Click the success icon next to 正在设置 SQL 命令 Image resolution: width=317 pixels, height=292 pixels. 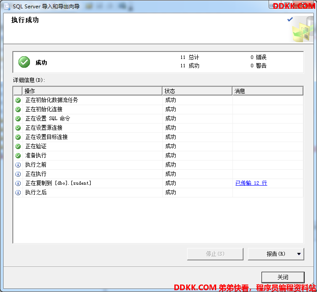[18, 119]
